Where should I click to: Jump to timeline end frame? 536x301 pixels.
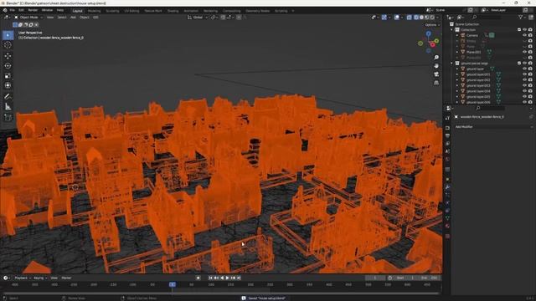click(x=239, y=278)
